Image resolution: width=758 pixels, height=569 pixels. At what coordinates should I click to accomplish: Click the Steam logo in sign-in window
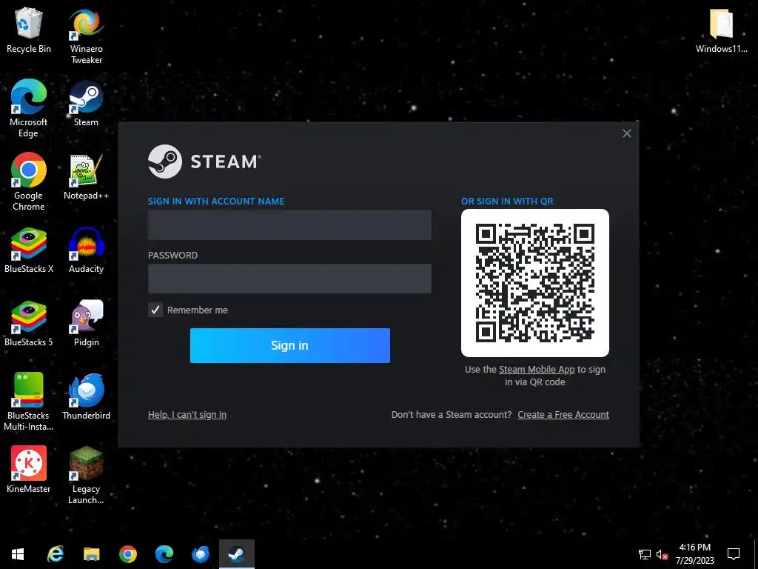click(x=204, y=162)
